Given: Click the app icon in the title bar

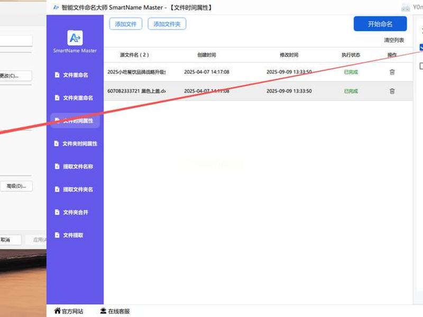Looking at the screenshot, I should pyautogui.click(x=56, y=7).
